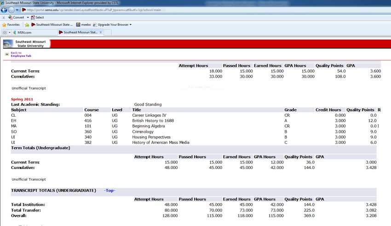Click the Quick Tabs grid icon
The image size is (391, 226).
5,32
